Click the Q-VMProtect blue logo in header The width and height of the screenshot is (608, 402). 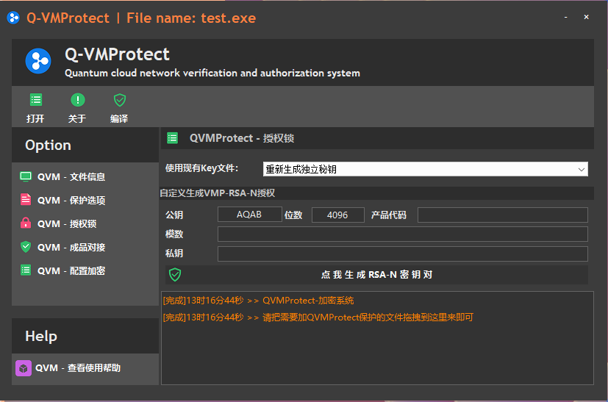(38, 61)
